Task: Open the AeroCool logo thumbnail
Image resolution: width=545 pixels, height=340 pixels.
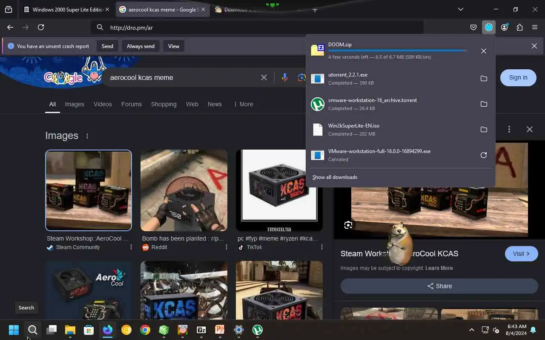Action: click(89, 291)
